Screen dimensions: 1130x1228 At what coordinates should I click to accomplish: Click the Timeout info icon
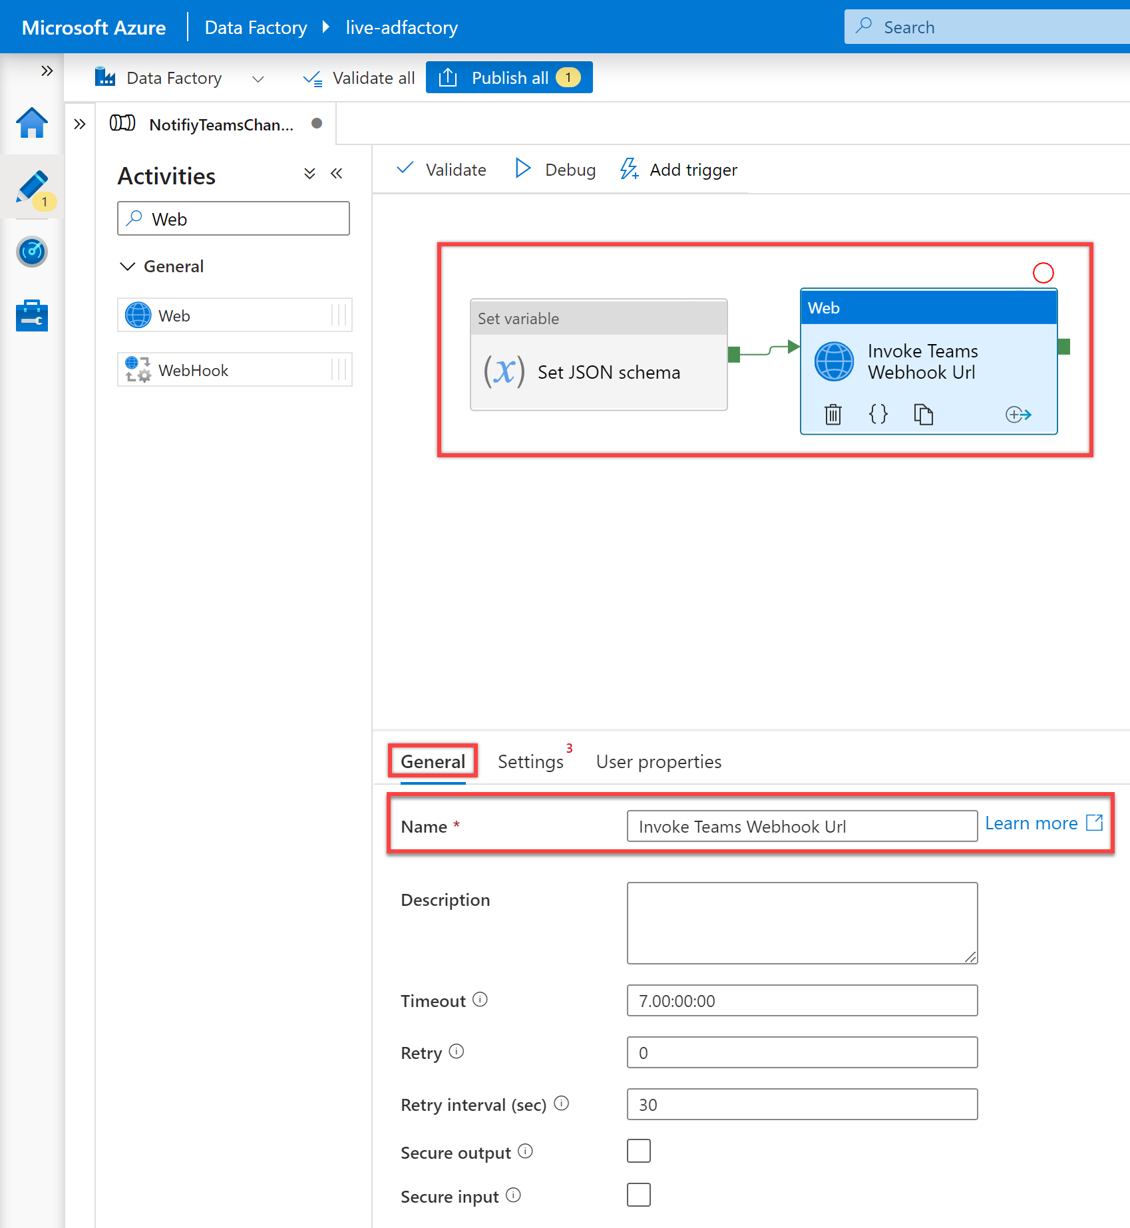480,1000
